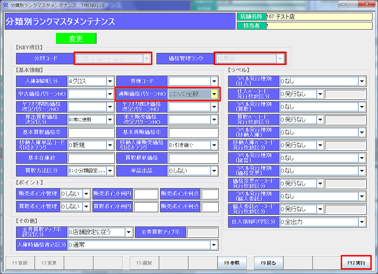Screen dimensions: 378x274
Task: Open the 中古価格パターンNO dropdown
Action: tap(110, 94)
